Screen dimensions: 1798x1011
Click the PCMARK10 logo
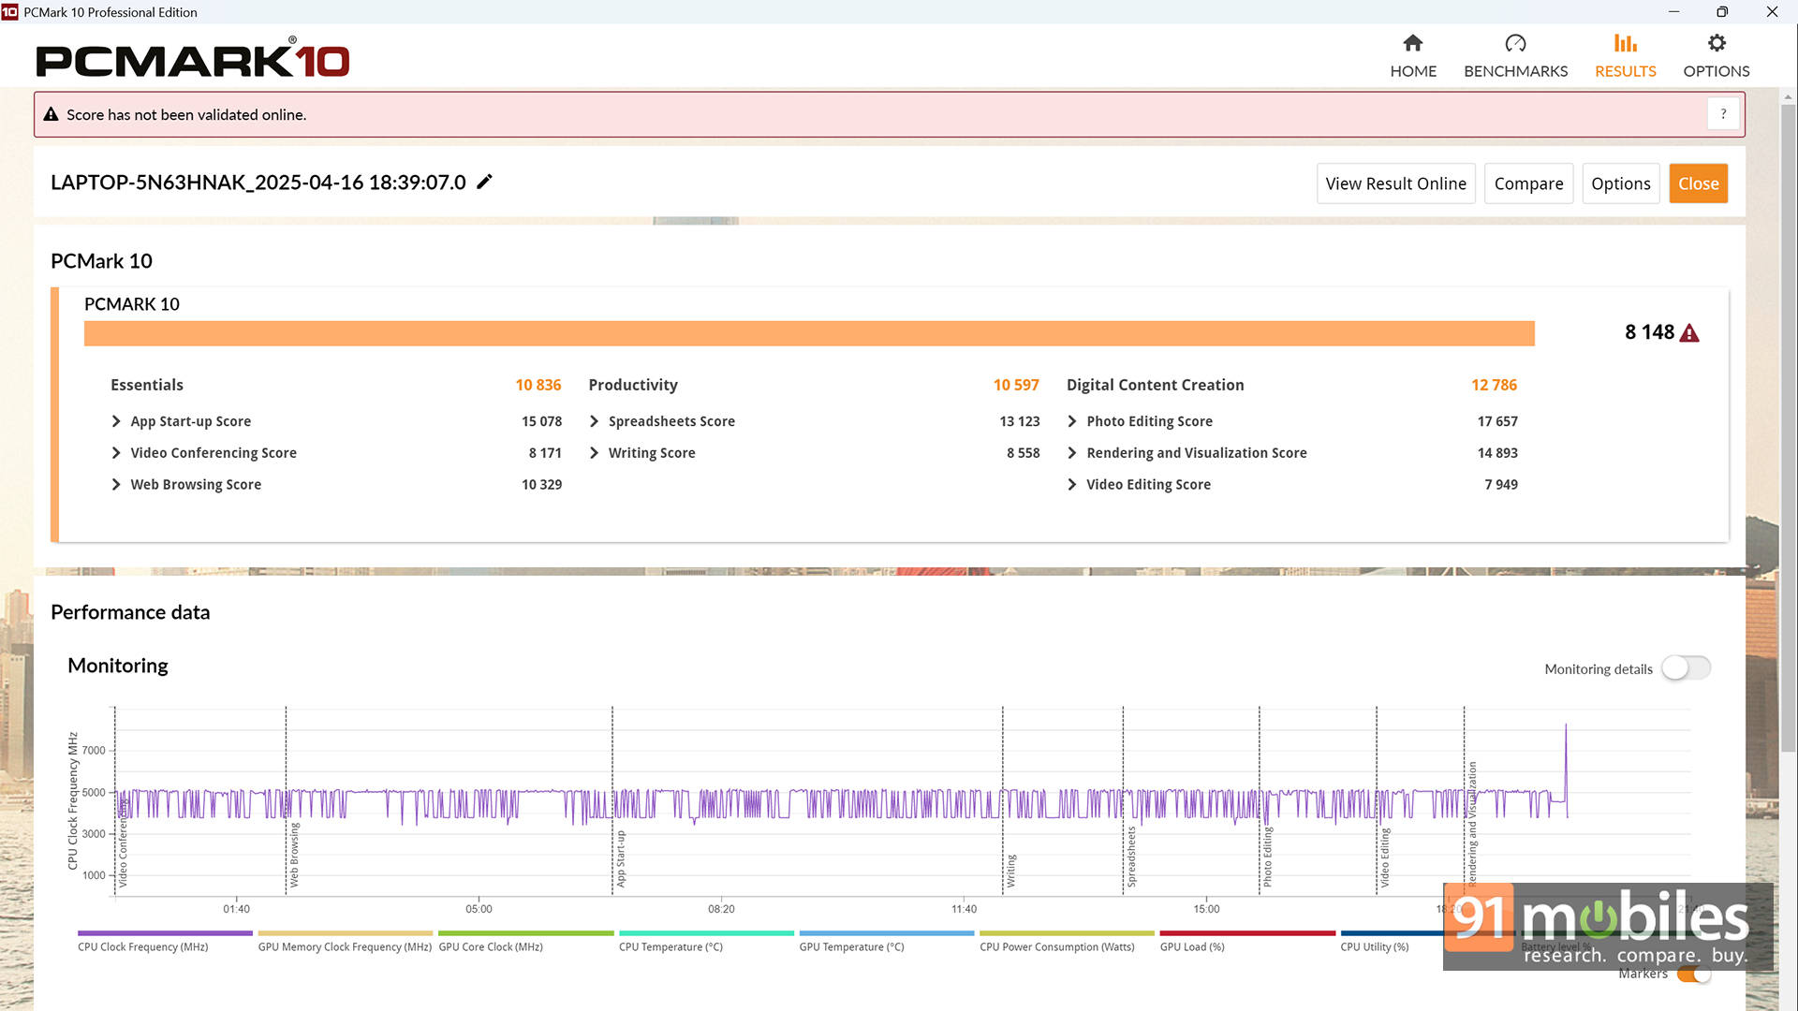[192, 59]
